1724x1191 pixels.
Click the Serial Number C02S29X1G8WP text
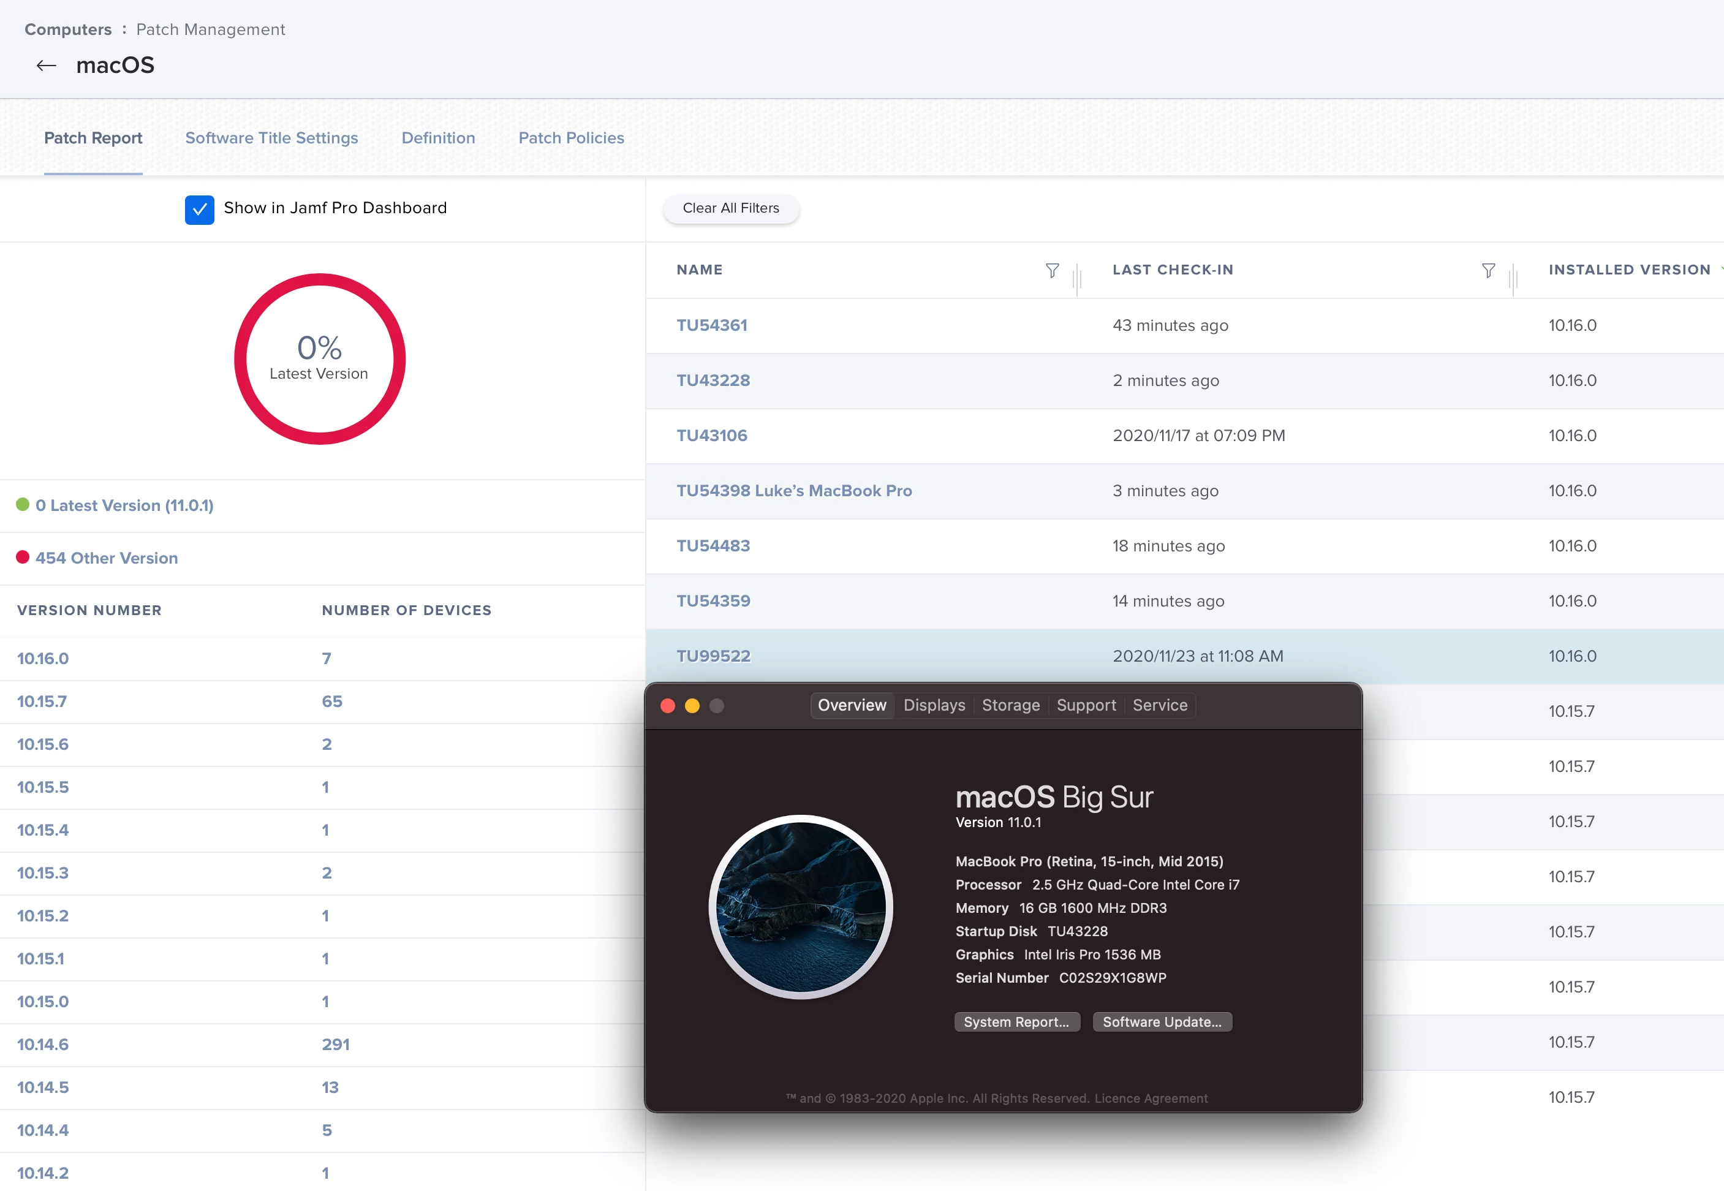pos(1060,978)
